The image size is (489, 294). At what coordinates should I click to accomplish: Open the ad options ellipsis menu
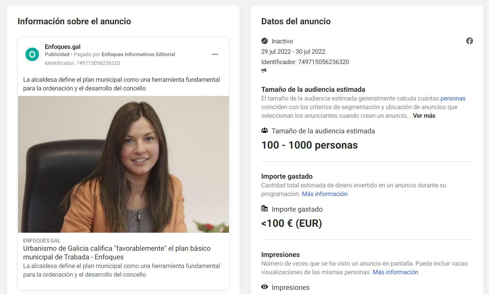tap(215, 54)
